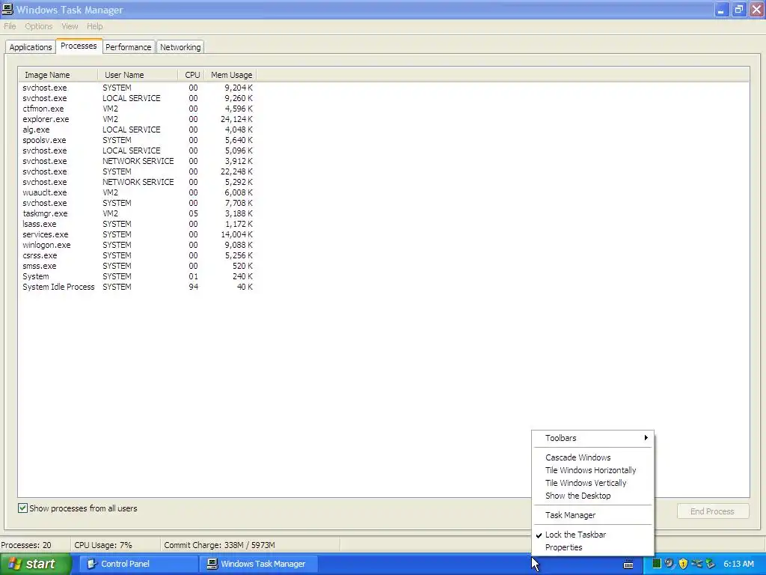The image size is (766, 575).
Task: Expand the Toolbars submenu
Action: (x=592, y=438)
